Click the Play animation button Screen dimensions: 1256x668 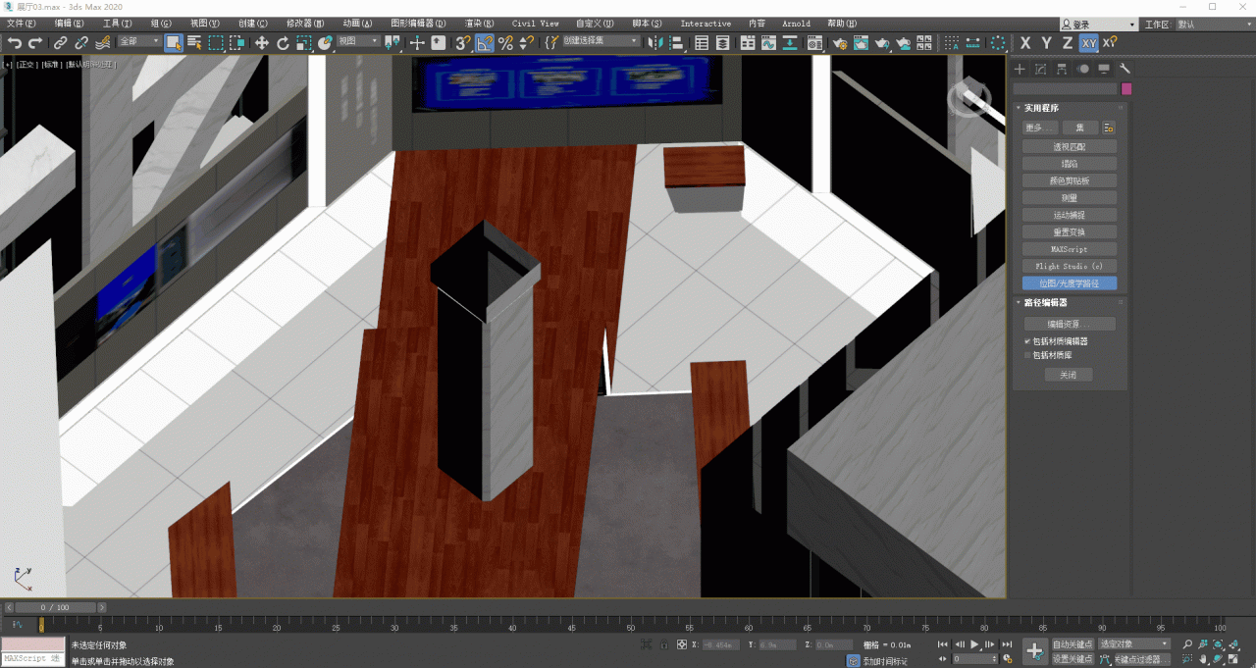tap(975, 644)
